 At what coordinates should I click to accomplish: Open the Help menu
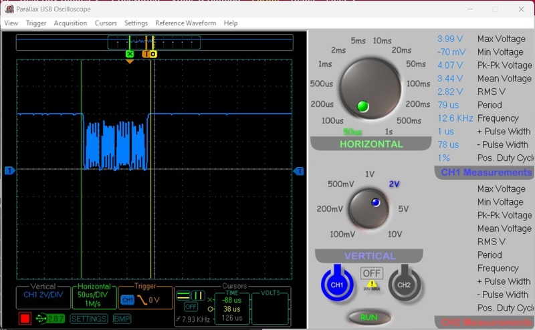(231, 23)
